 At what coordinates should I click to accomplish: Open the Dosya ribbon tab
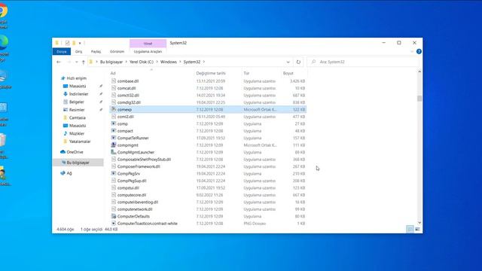click(62, 52)
